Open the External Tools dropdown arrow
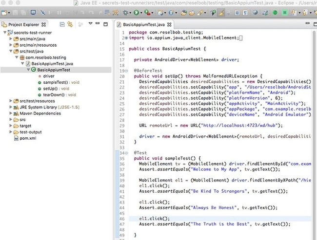The height and width of the screenshot is (240, 317). click(x=152, y=13)
